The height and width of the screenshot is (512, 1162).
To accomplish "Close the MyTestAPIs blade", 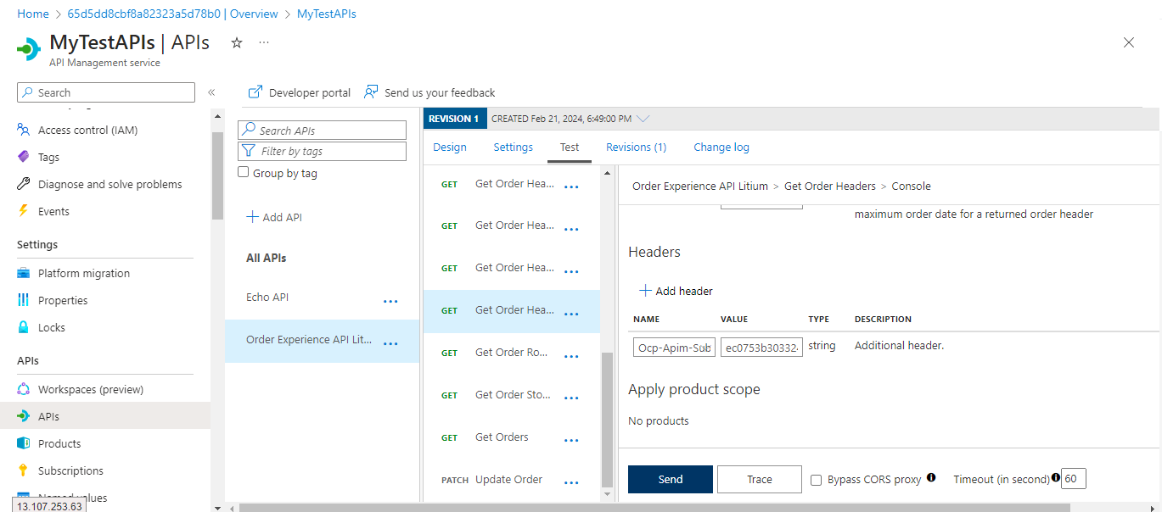I will click(1129, 42).
